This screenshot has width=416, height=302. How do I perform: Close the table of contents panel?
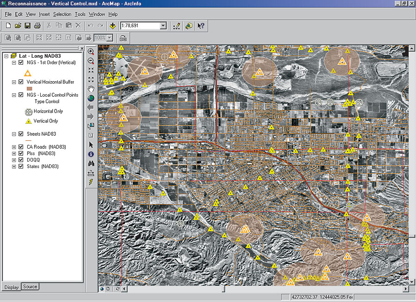tap(82, 48)
